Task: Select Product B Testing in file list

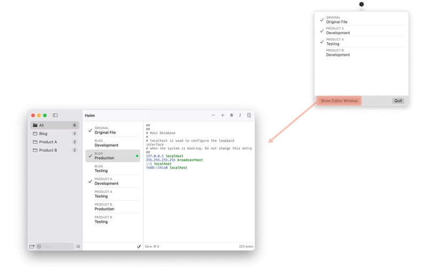Action: (x=113, y=219)
